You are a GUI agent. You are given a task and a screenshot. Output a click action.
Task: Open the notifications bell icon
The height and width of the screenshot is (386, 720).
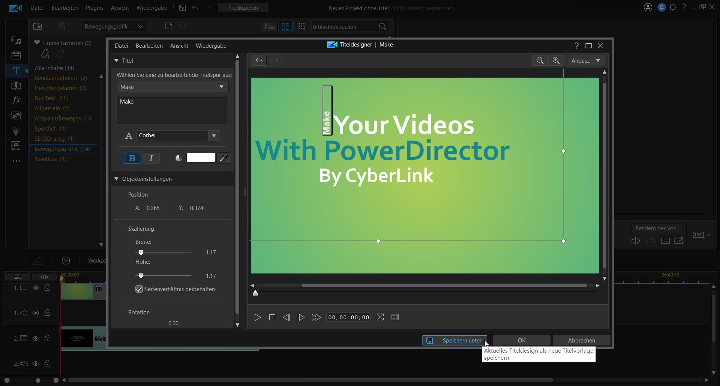point(661,7)
